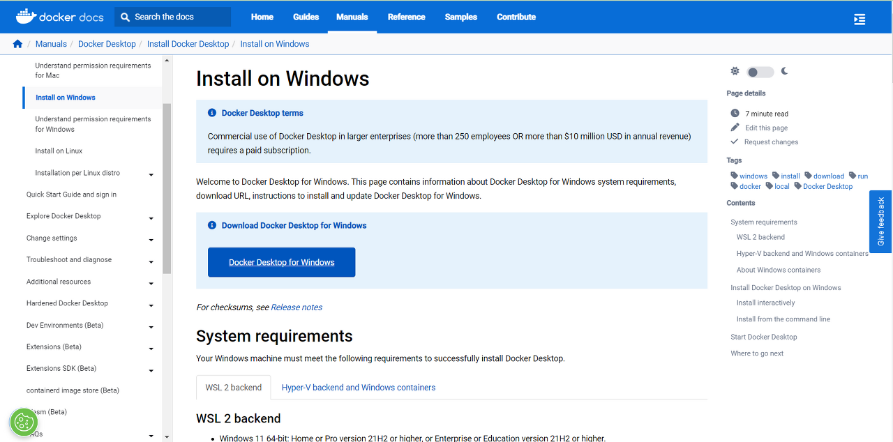Click Edit this page link
The width and height of the screenshot is (893, 442).
coord(767,128)
